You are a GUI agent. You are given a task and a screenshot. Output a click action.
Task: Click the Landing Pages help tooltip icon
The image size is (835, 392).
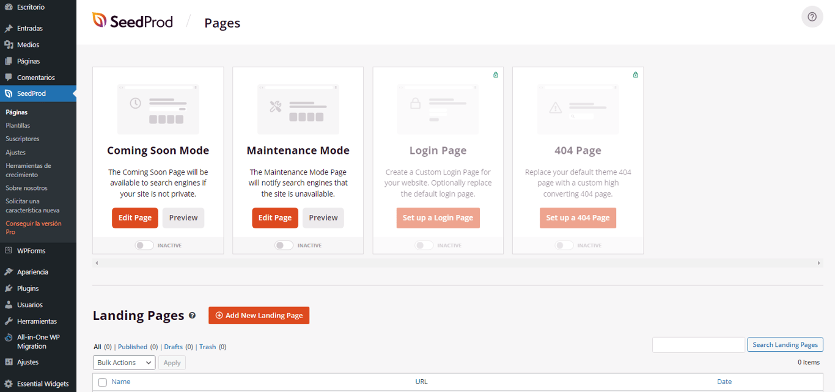192,316
